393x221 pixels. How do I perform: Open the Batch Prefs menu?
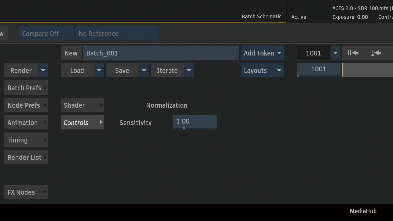pyautogui.click(x=26, y=88)
